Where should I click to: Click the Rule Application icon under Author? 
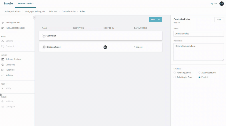3,59
